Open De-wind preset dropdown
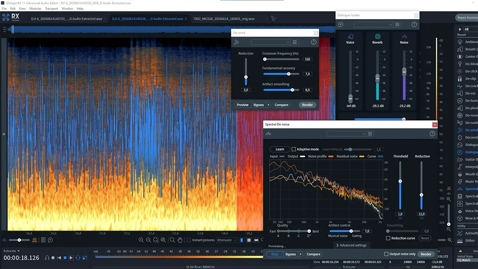The image size is (478, 269). pyautogui.click(x=271, y=42)
